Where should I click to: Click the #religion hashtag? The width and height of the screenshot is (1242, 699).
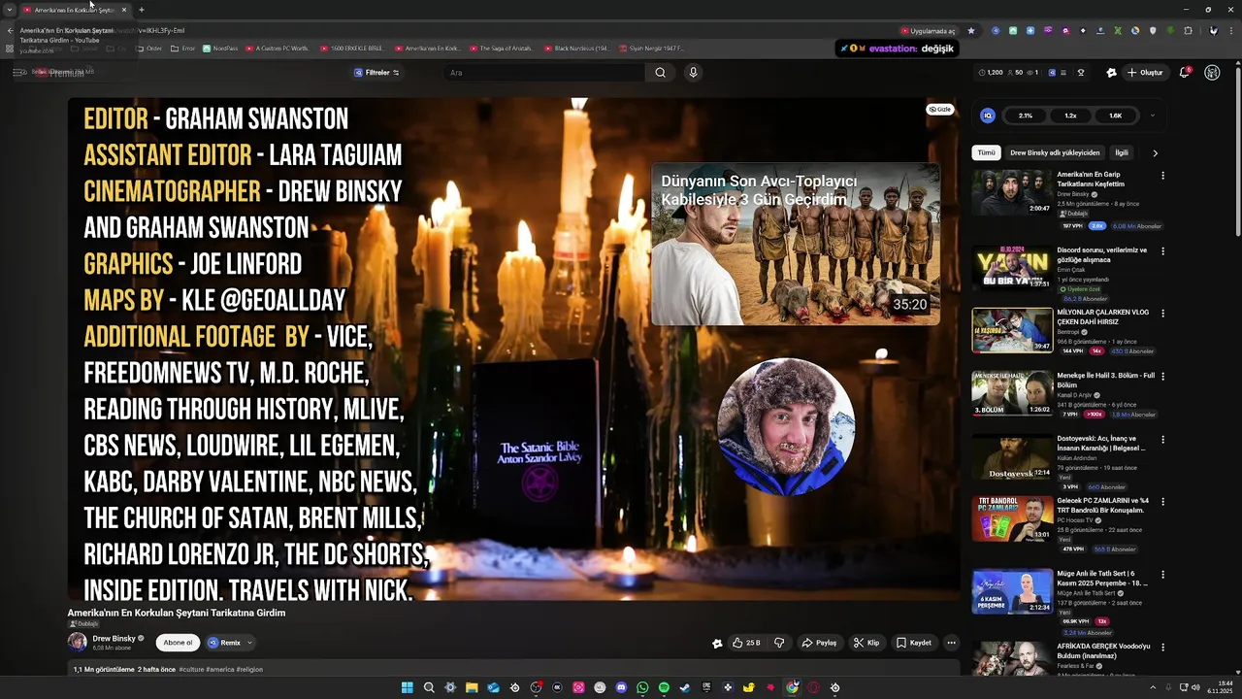pos(249,669)
